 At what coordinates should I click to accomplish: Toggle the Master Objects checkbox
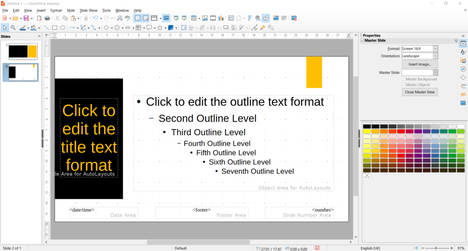click(x=403, y=85)
